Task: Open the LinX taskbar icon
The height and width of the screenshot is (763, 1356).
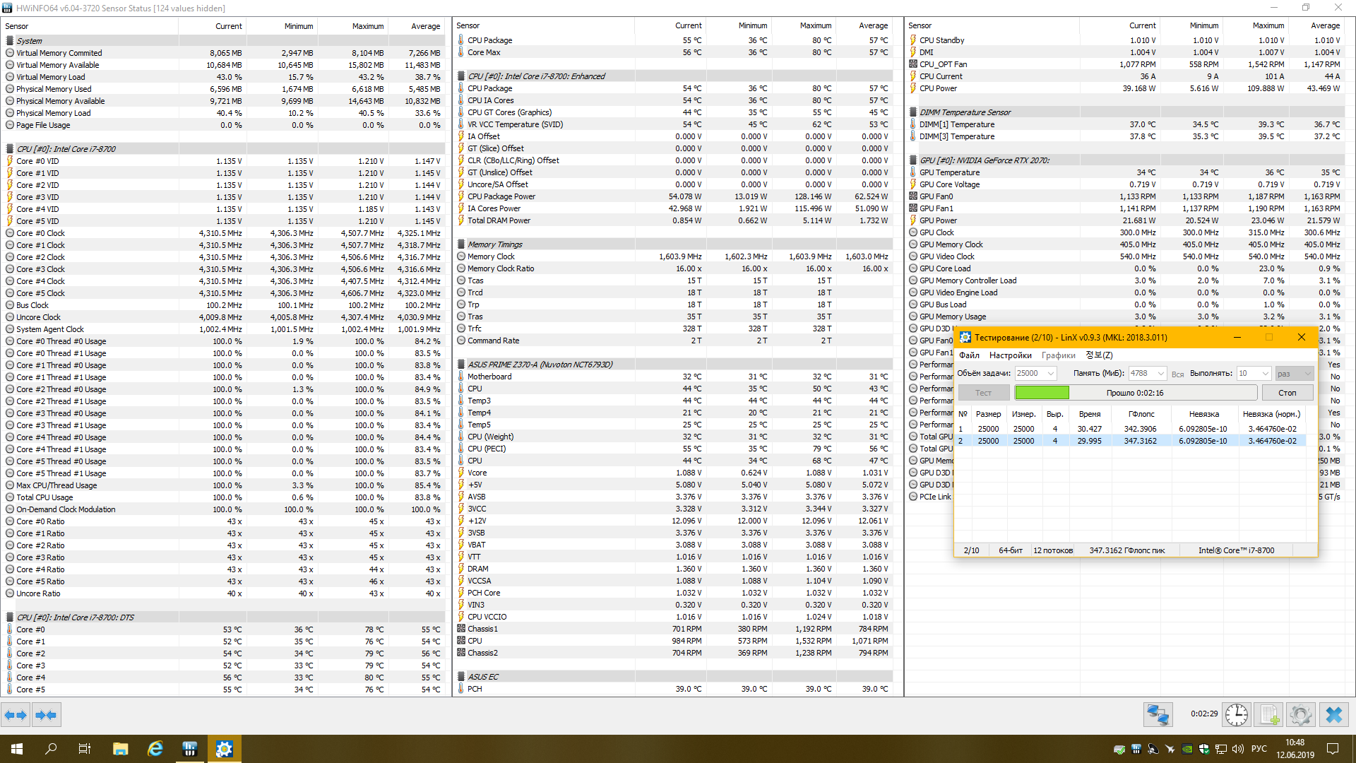Action: pyautogui.click(x=224, y=749)
